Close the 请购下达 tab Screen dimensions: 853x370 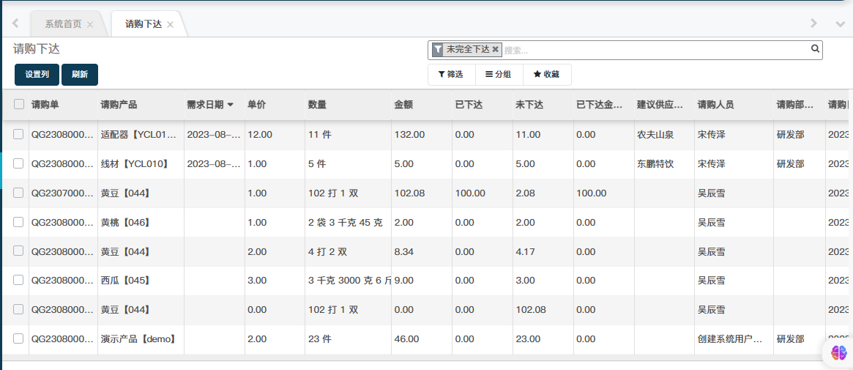170,24
